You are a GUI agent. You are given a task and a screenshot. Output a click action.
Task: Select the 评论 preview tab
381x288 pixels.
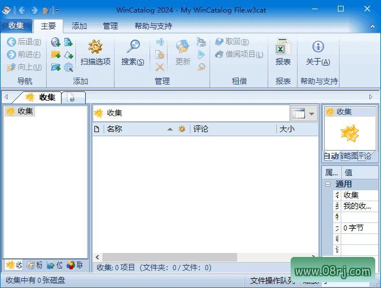[x=364, y=156]
